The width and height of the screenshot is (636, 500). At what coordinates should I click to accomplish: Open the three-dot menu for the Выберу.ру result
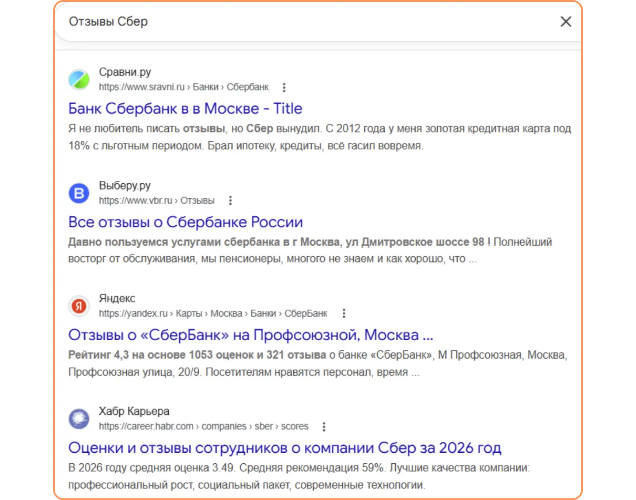coord(230,201)
